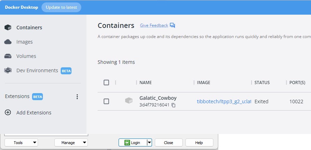This screenshot has height=150, width=311.
Task: Click Add Extensions label
Action: click(34, 112)
